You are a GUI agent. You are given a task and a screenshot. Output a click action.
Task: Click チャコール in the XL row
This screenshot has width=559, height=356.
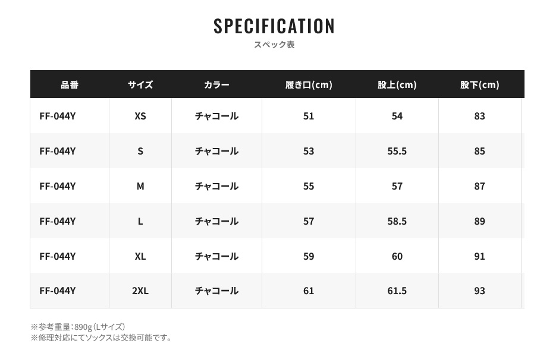pyautogui.click(x=216, y=256)
